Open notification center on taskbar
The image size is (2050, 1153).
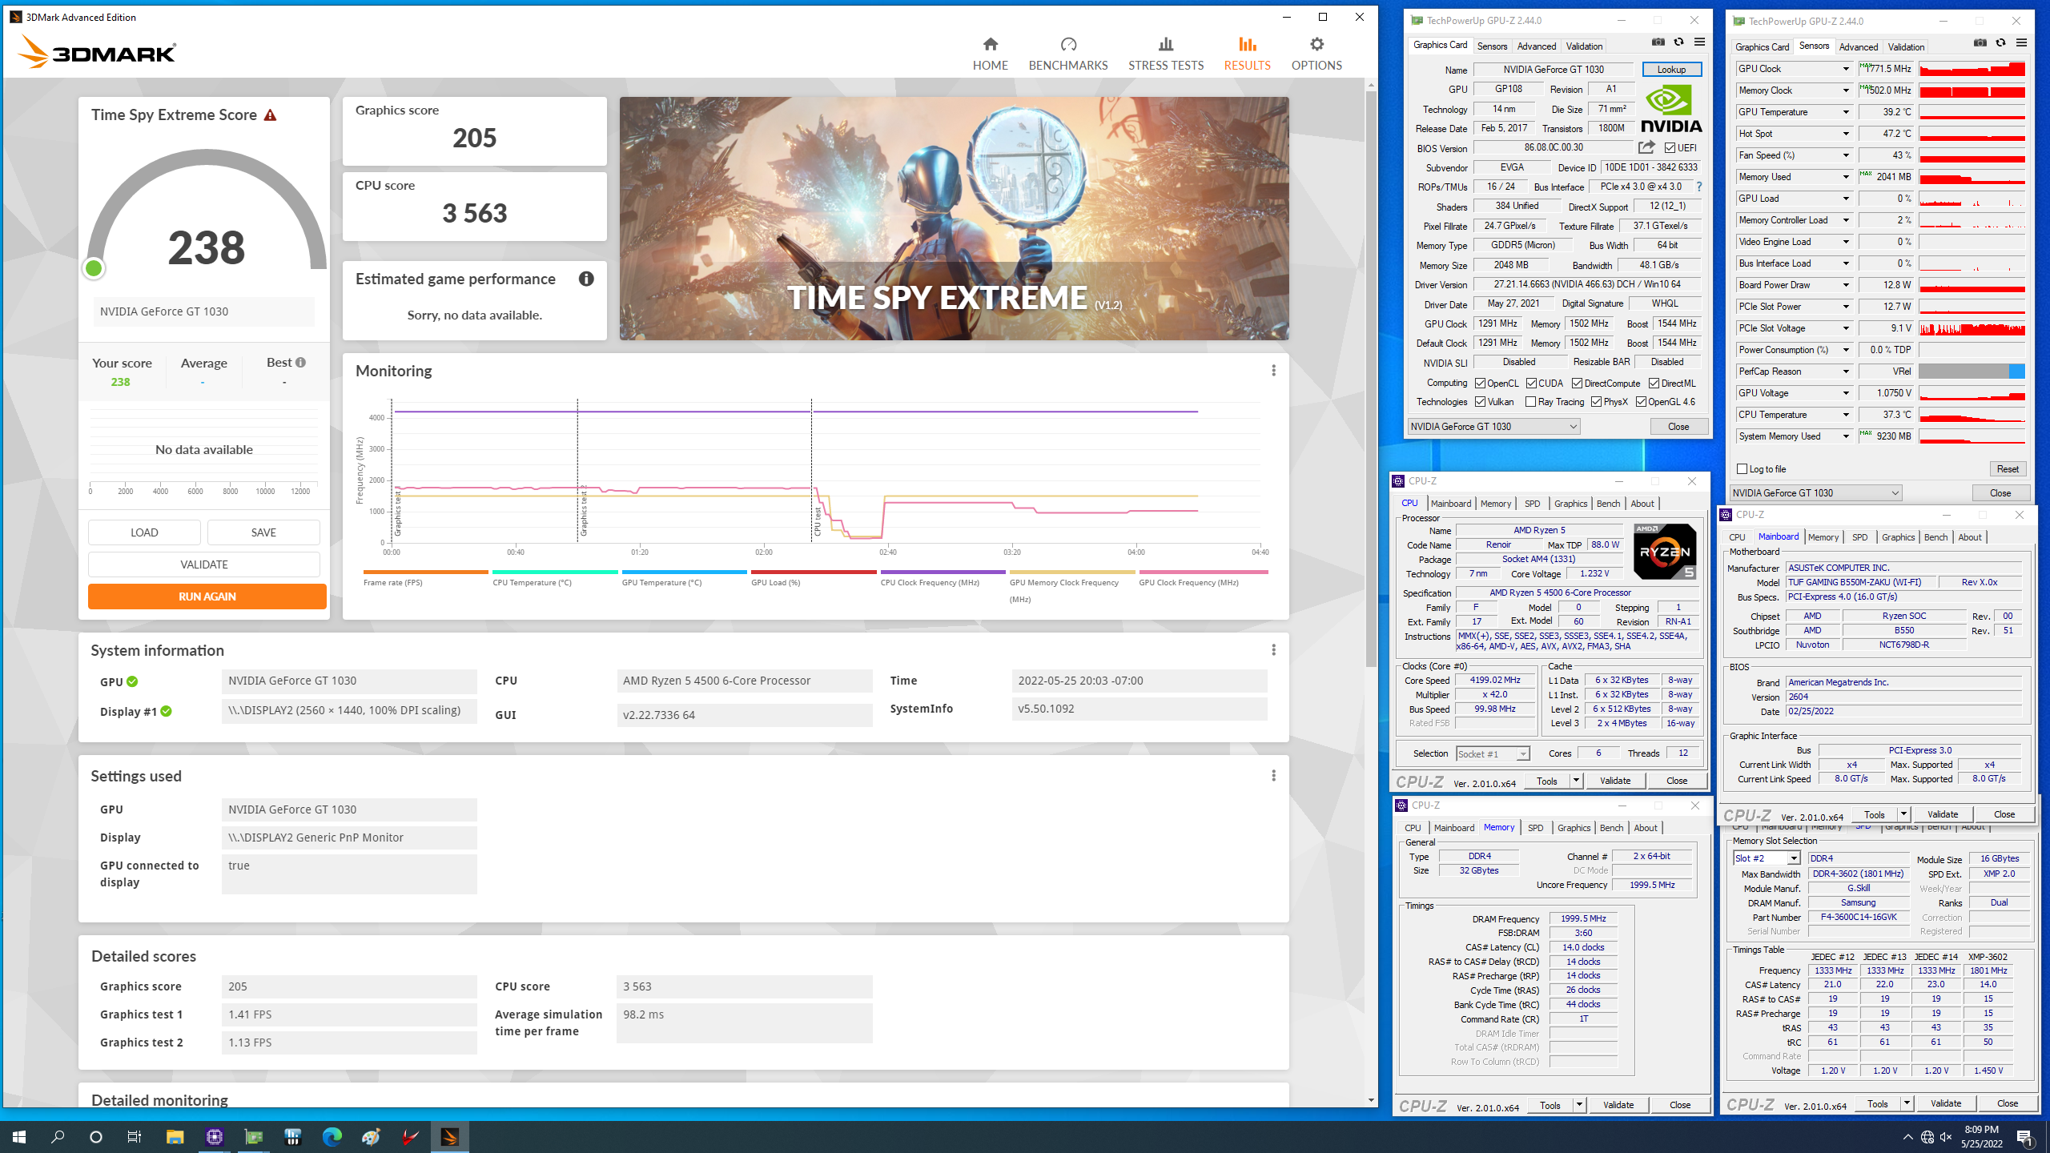pyautogui.click(x=2025, y=1136)
